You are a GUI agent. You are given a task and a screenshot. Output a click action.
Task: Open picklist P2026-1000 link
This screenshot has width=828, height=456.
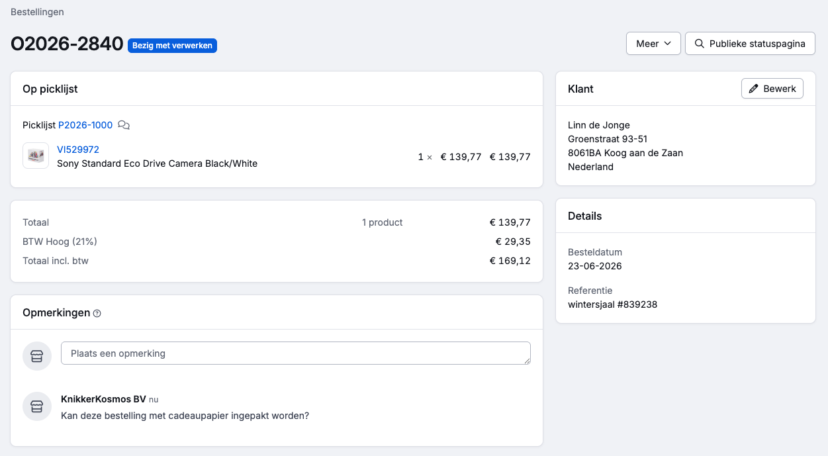[x=85, y=125]
